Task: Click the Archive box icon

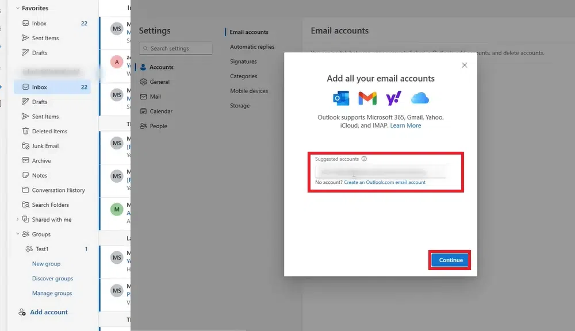Action: (x=25, y=160)
